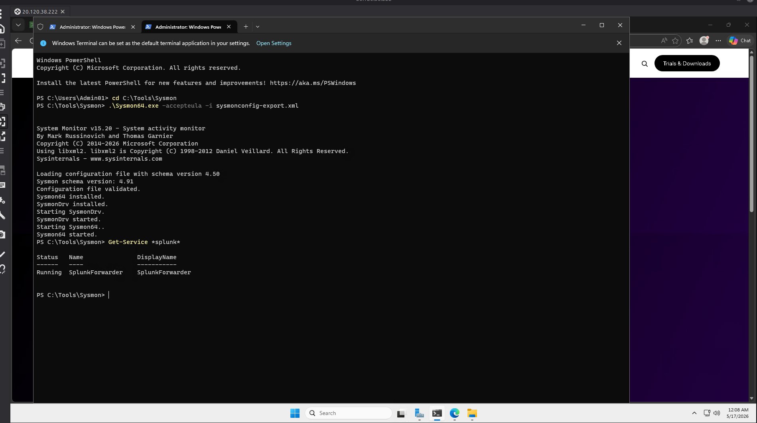The image size is (757, 423).
Task: Click Edge's back arrow behind the Terminal
Action: [x=18, y=40]
